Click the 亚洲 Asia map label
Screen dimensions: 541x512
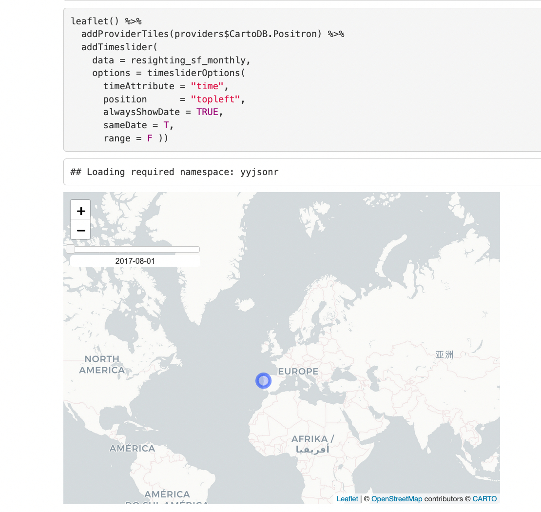tap(444, 354)
